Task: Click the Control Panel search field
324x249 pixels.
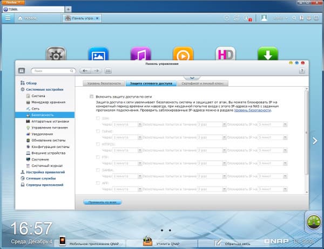Action: [x=53, y=71]
